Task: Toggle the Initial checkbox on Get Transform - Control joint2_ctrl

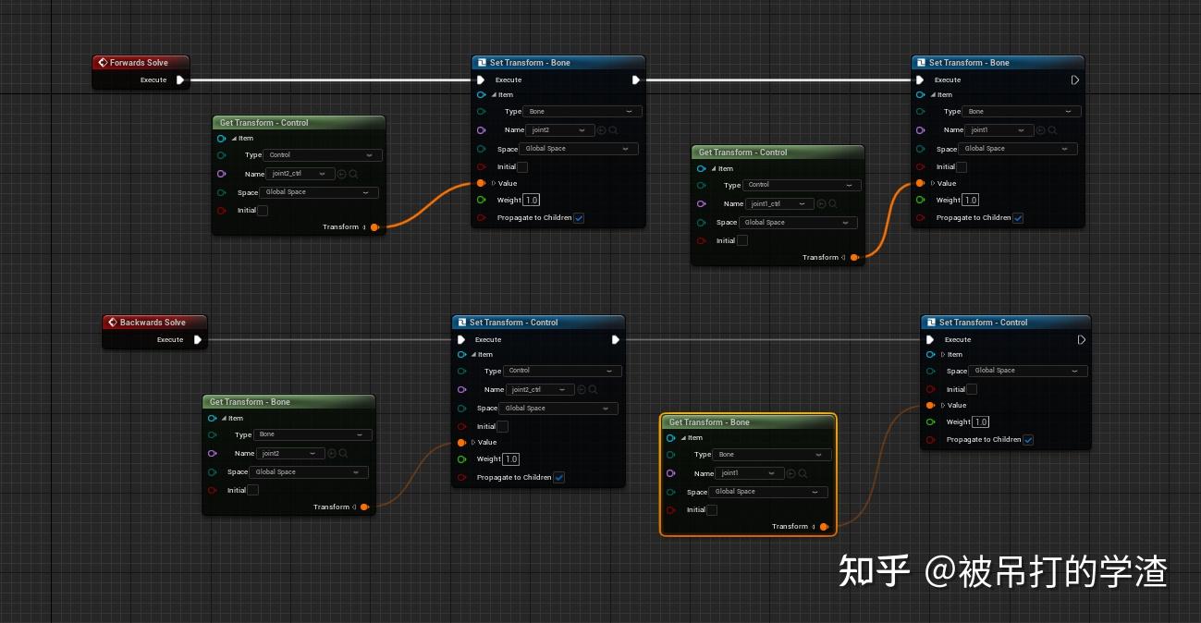Action: pos(262,210)
